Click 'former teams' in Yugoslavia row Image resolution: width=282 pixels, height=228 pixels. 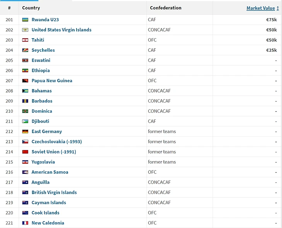pos(162,162)
